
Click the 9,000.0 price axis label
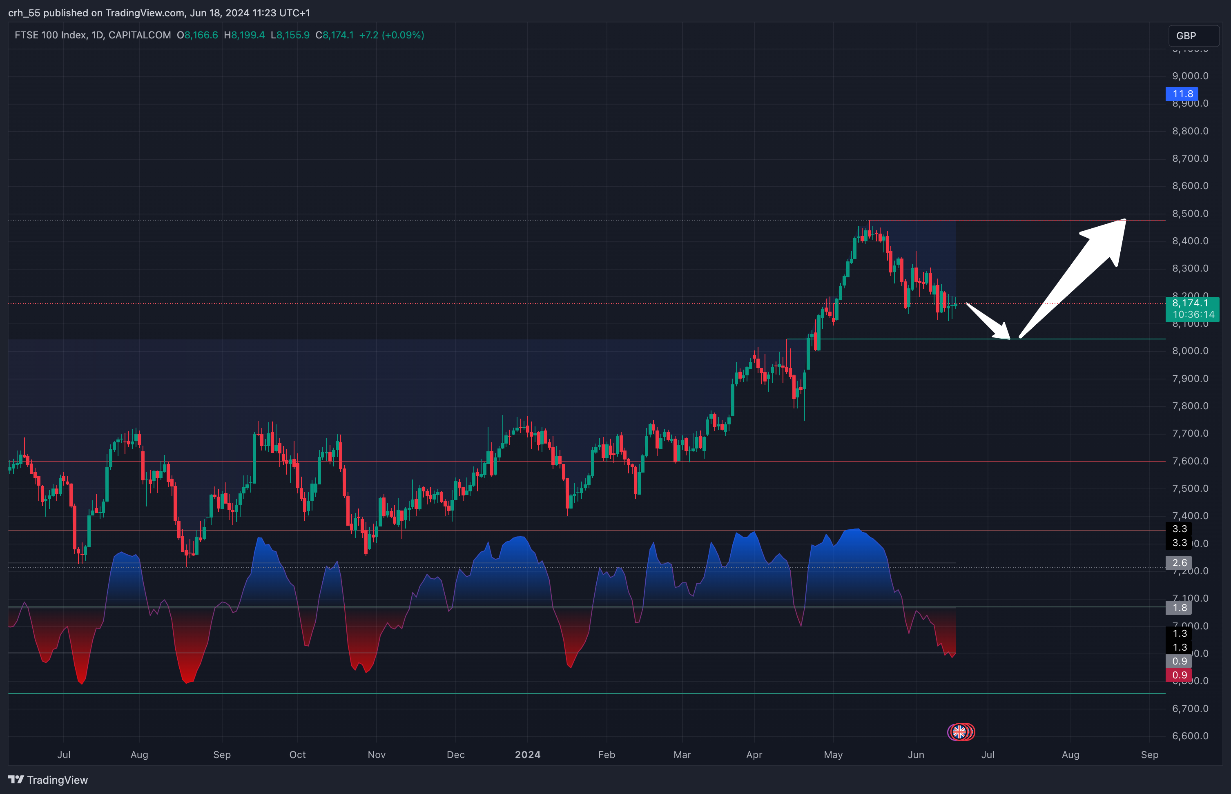click(1190, 76)
